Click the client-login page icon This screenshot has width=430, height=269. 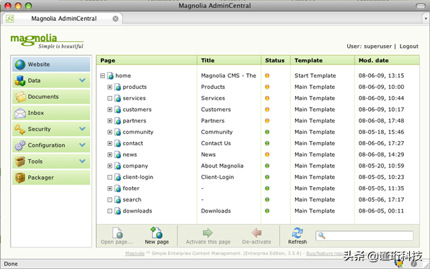pyautogui.click(x=118, y=177)
